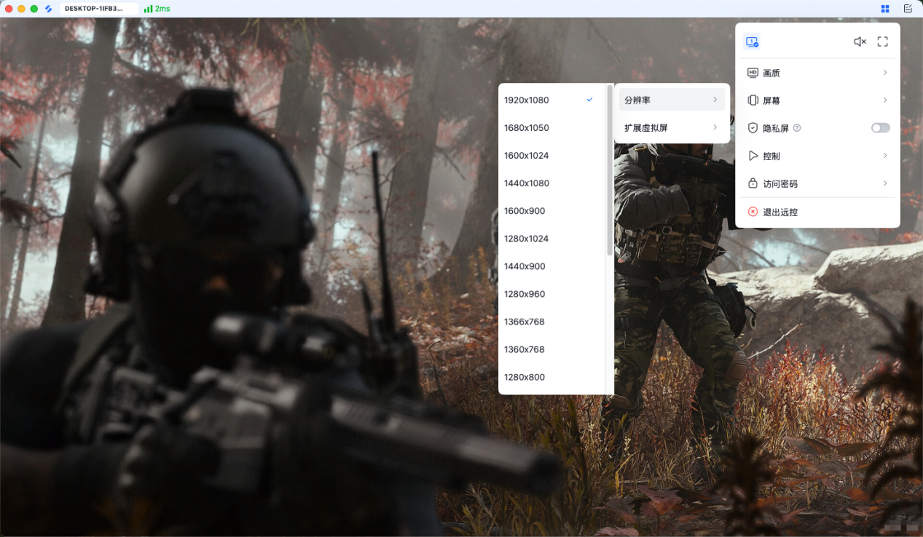Enable the 隐私屏 privacy screen switch
Viewport: 923px width, 537px height.
[x=881, y=128]
